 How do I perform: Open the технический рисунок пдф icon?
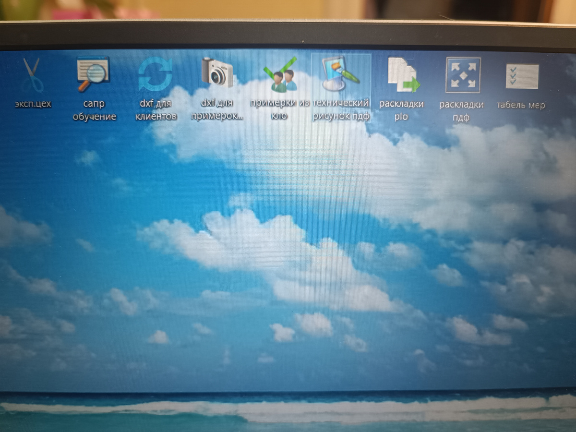(x=340, y=73)
